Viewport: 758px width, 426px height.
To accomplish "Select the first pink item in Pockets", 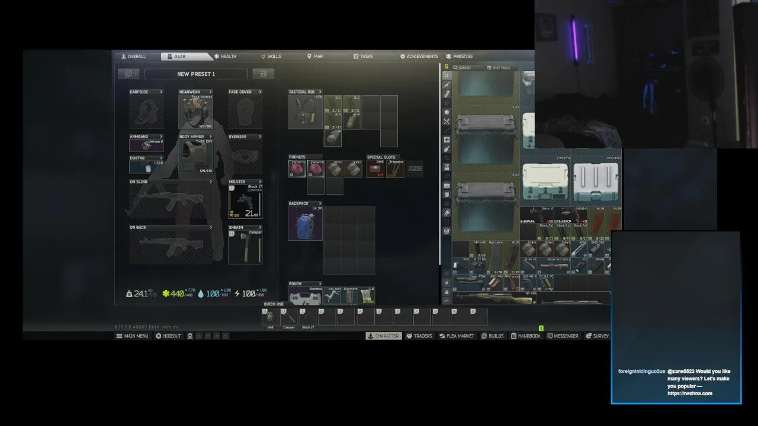I will tap(297, 169).
